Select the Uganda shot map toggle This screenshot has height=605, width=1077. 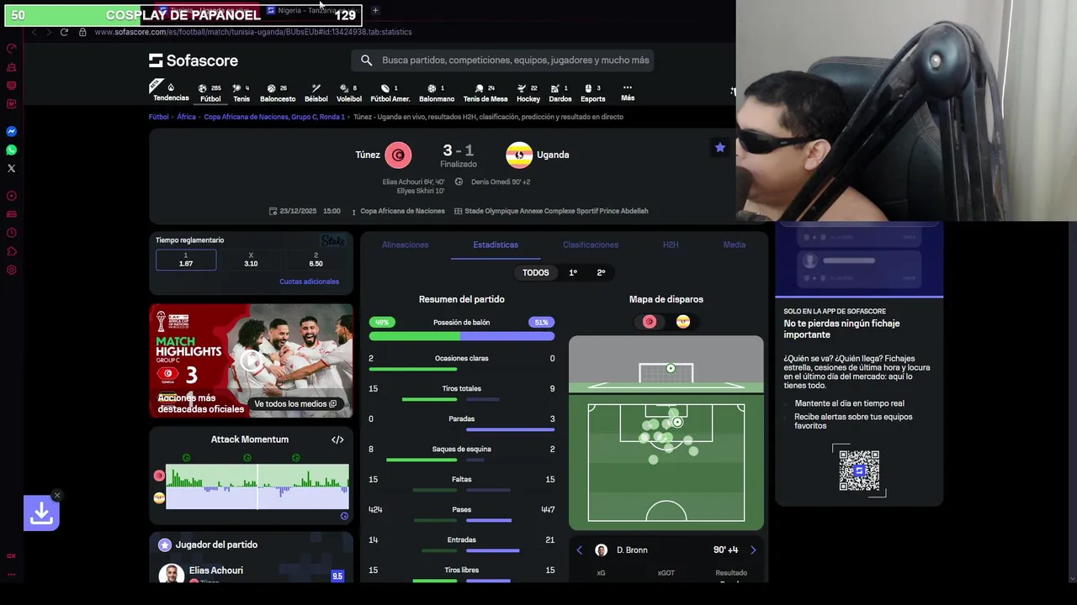pos(683,322)
